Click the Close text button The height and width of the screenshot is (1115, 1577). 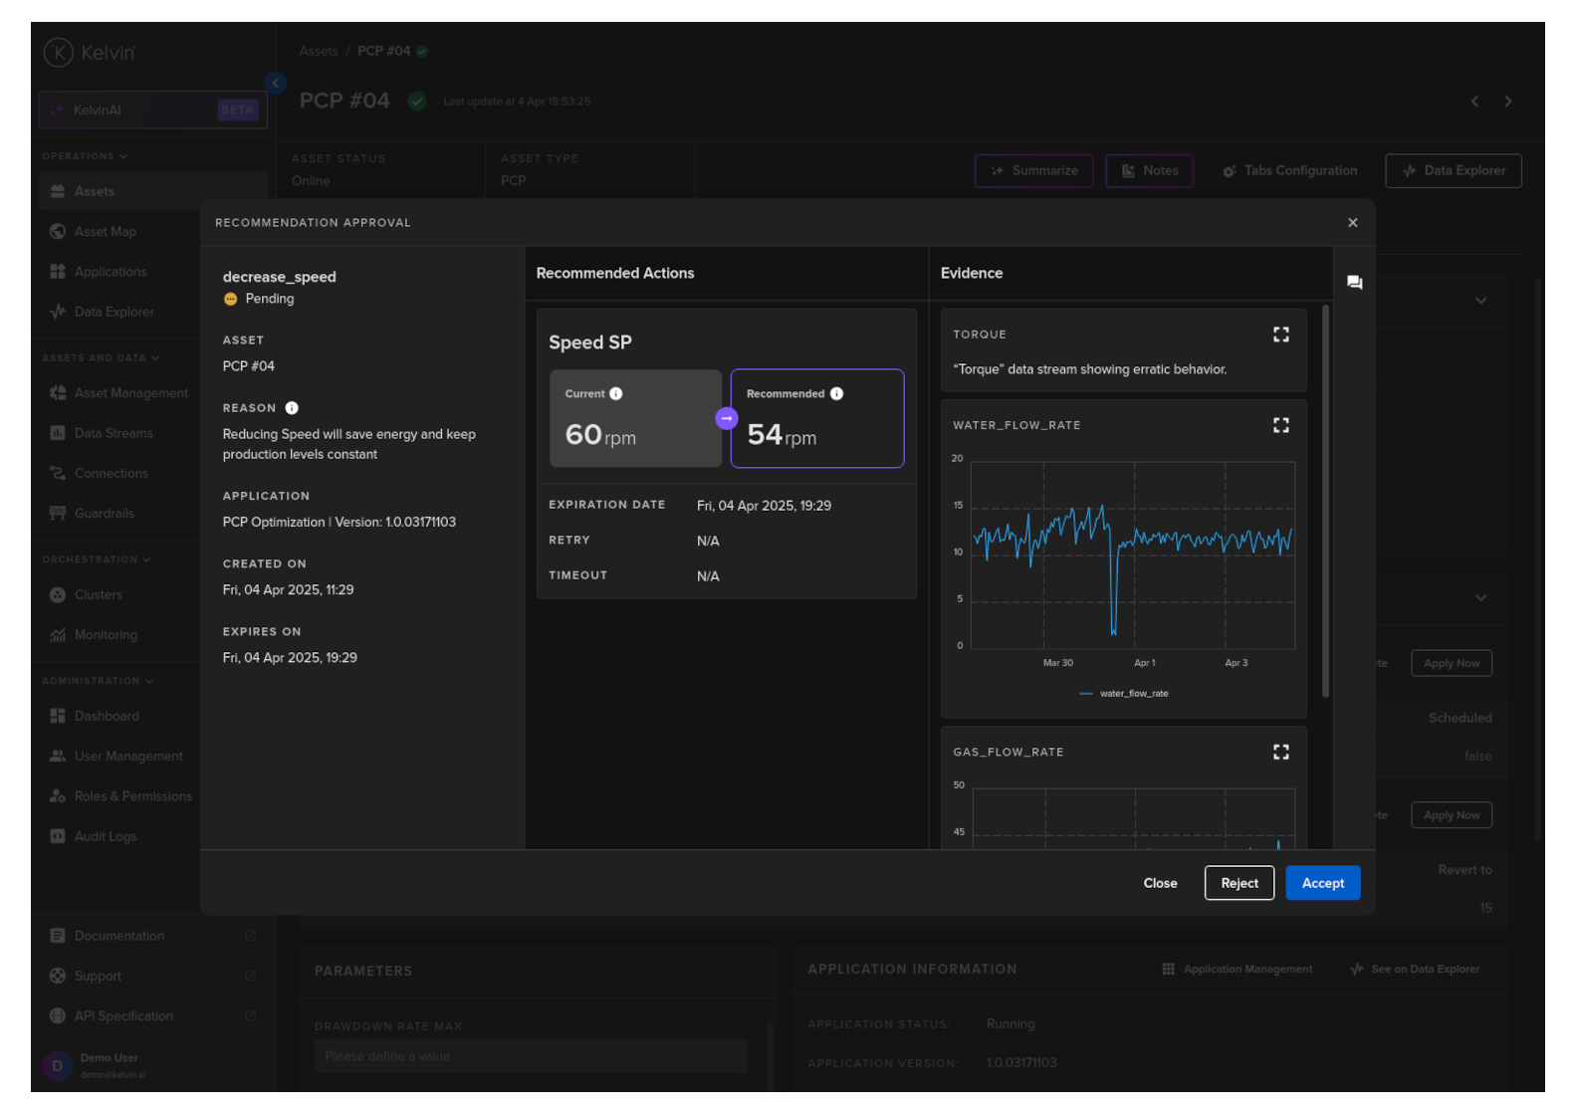pyautogui.click(x=1160, y=883)
